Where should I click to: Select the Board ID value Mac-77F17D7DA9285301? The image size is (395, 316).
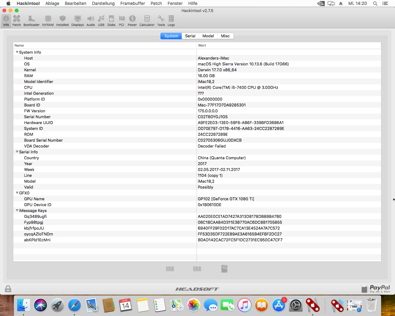coord(222,105)
